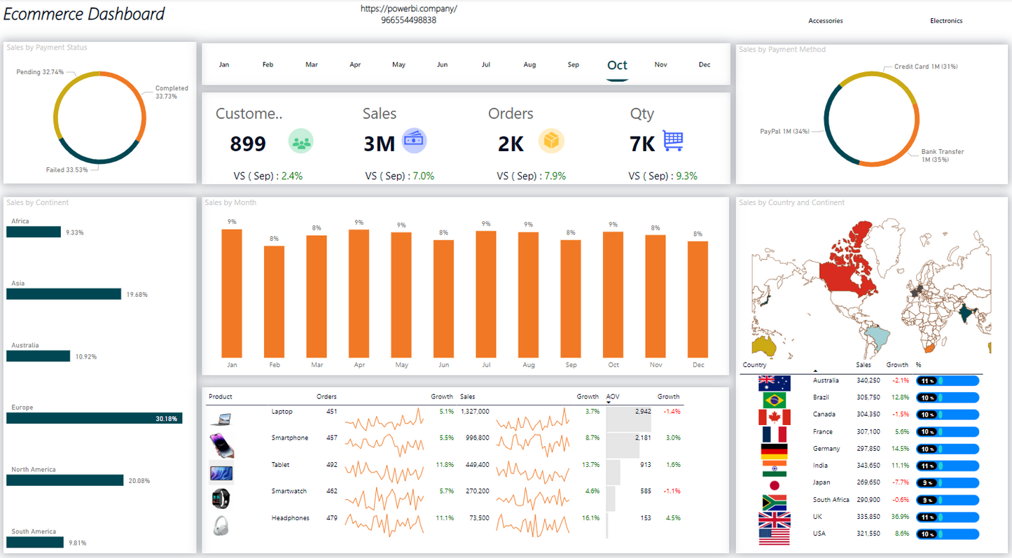Image resolution: width=1012 pixels, height=558 pixels.
Task: Click the Sales banknote icon
Action: (414, 141)
